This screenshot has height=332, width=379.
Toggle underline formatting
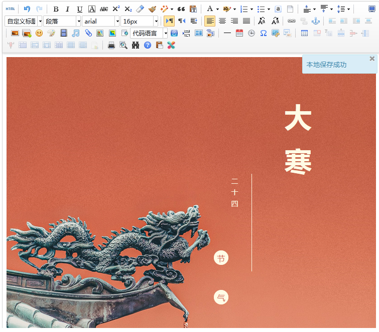click(x=79, y=9)
